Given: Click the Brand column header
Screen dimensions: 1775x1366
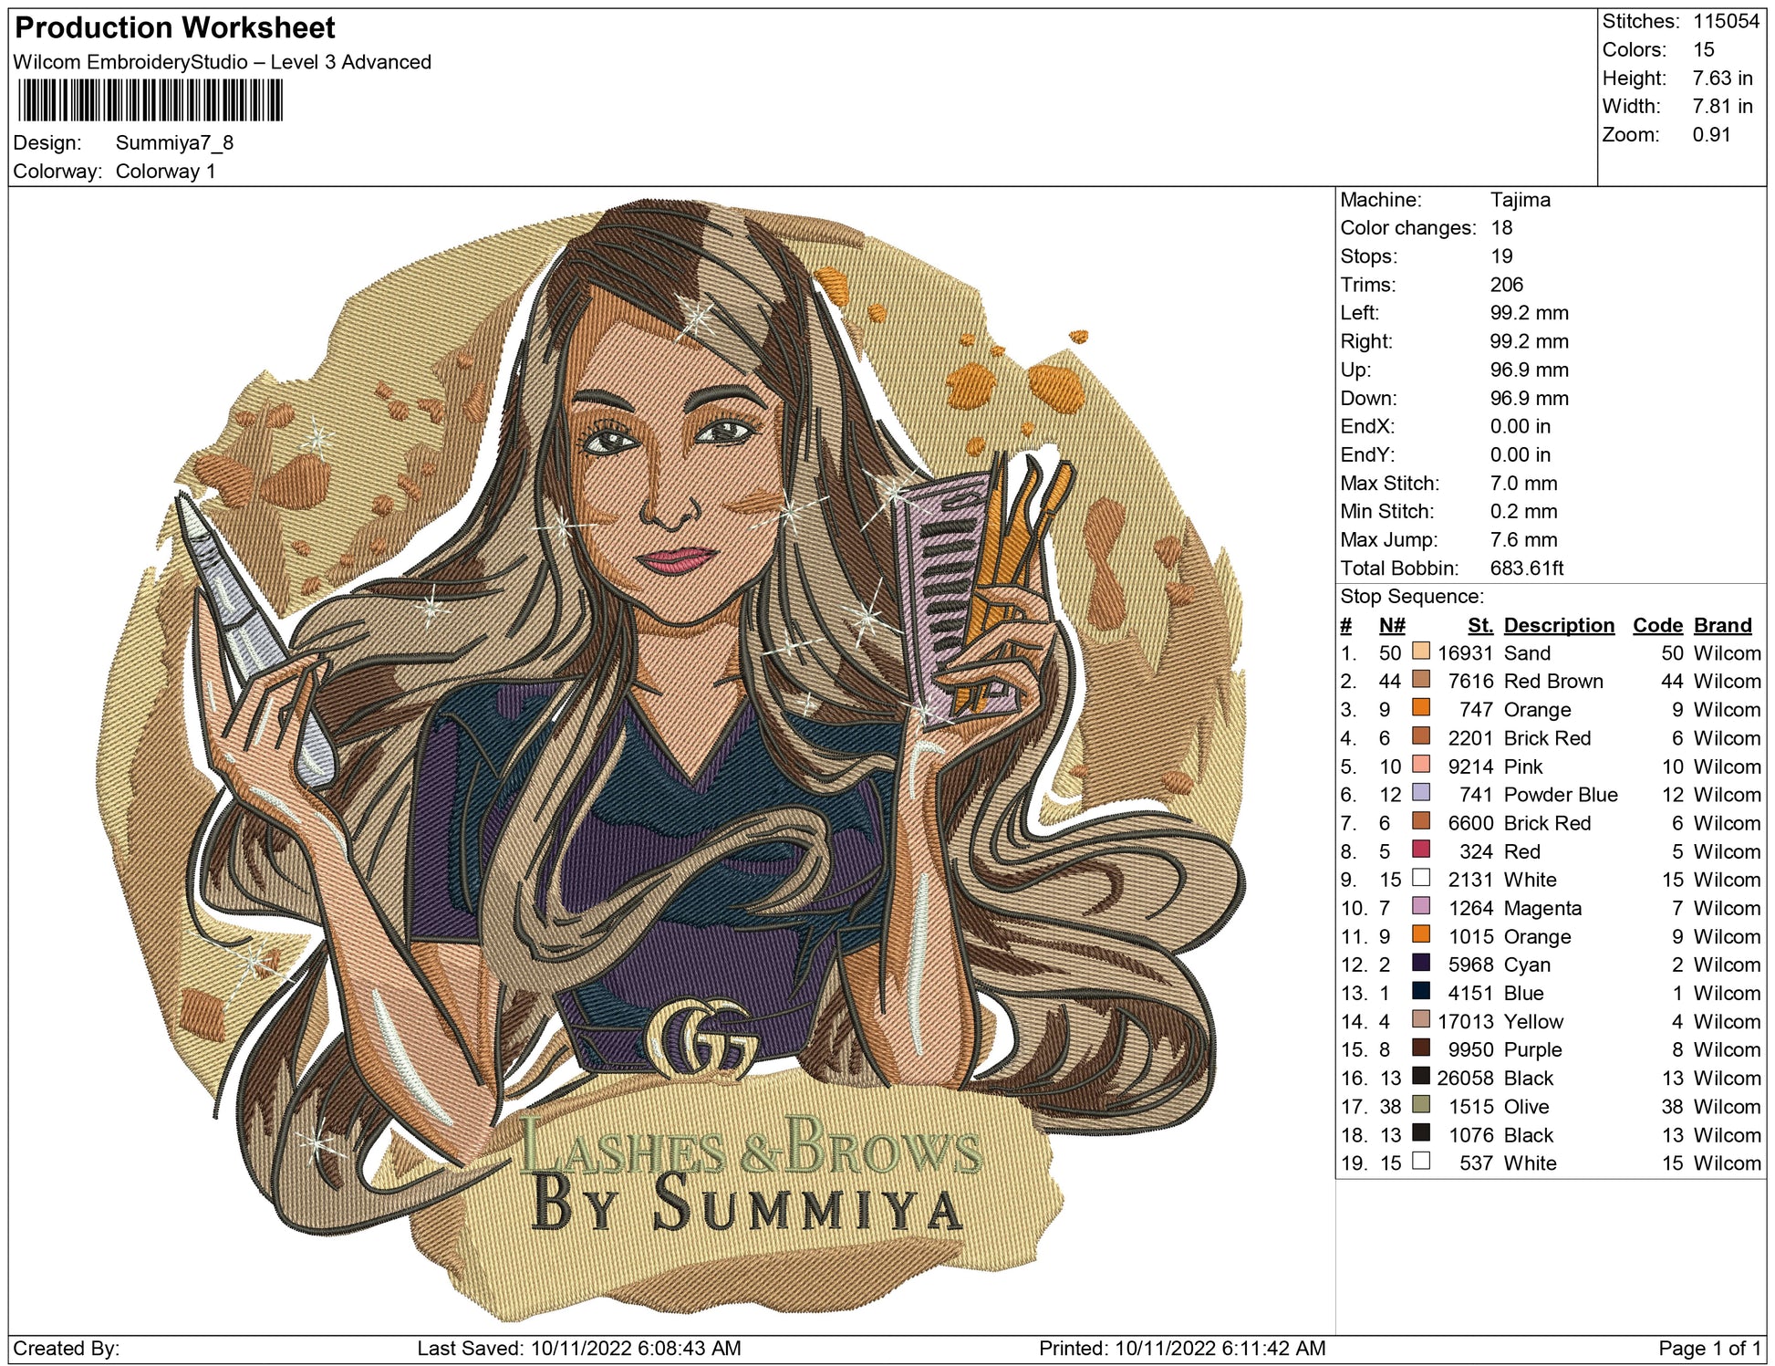Looking at the screenshot, I should [1722, 625].
